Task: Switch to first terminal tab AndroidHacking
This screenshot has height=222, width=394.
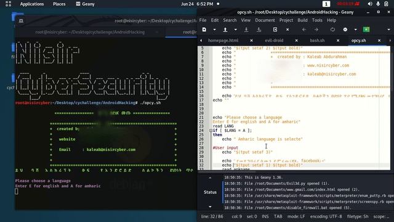Action: pos(90,32)
